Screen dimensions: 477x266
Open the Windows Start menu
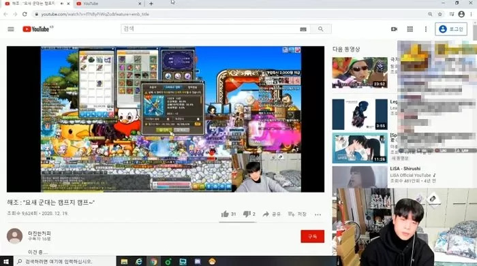6,261
